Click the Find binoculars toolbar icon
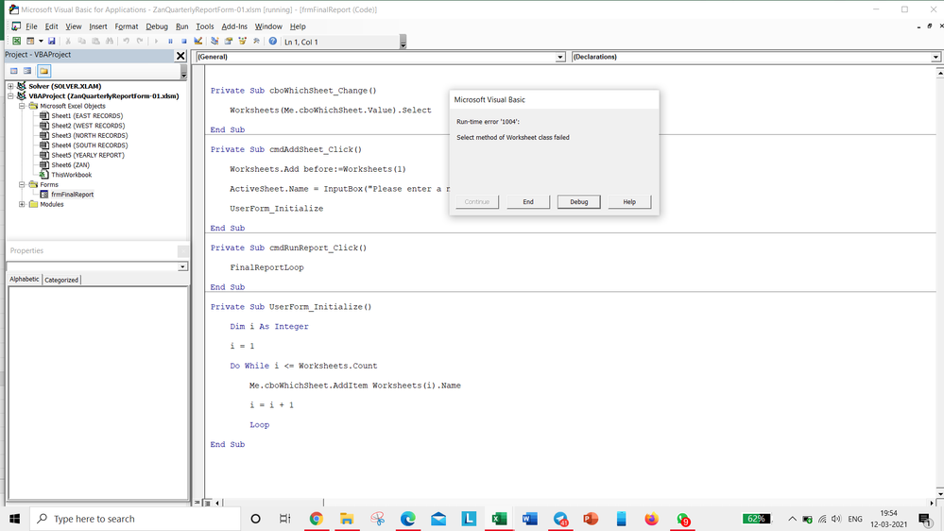 110,41
